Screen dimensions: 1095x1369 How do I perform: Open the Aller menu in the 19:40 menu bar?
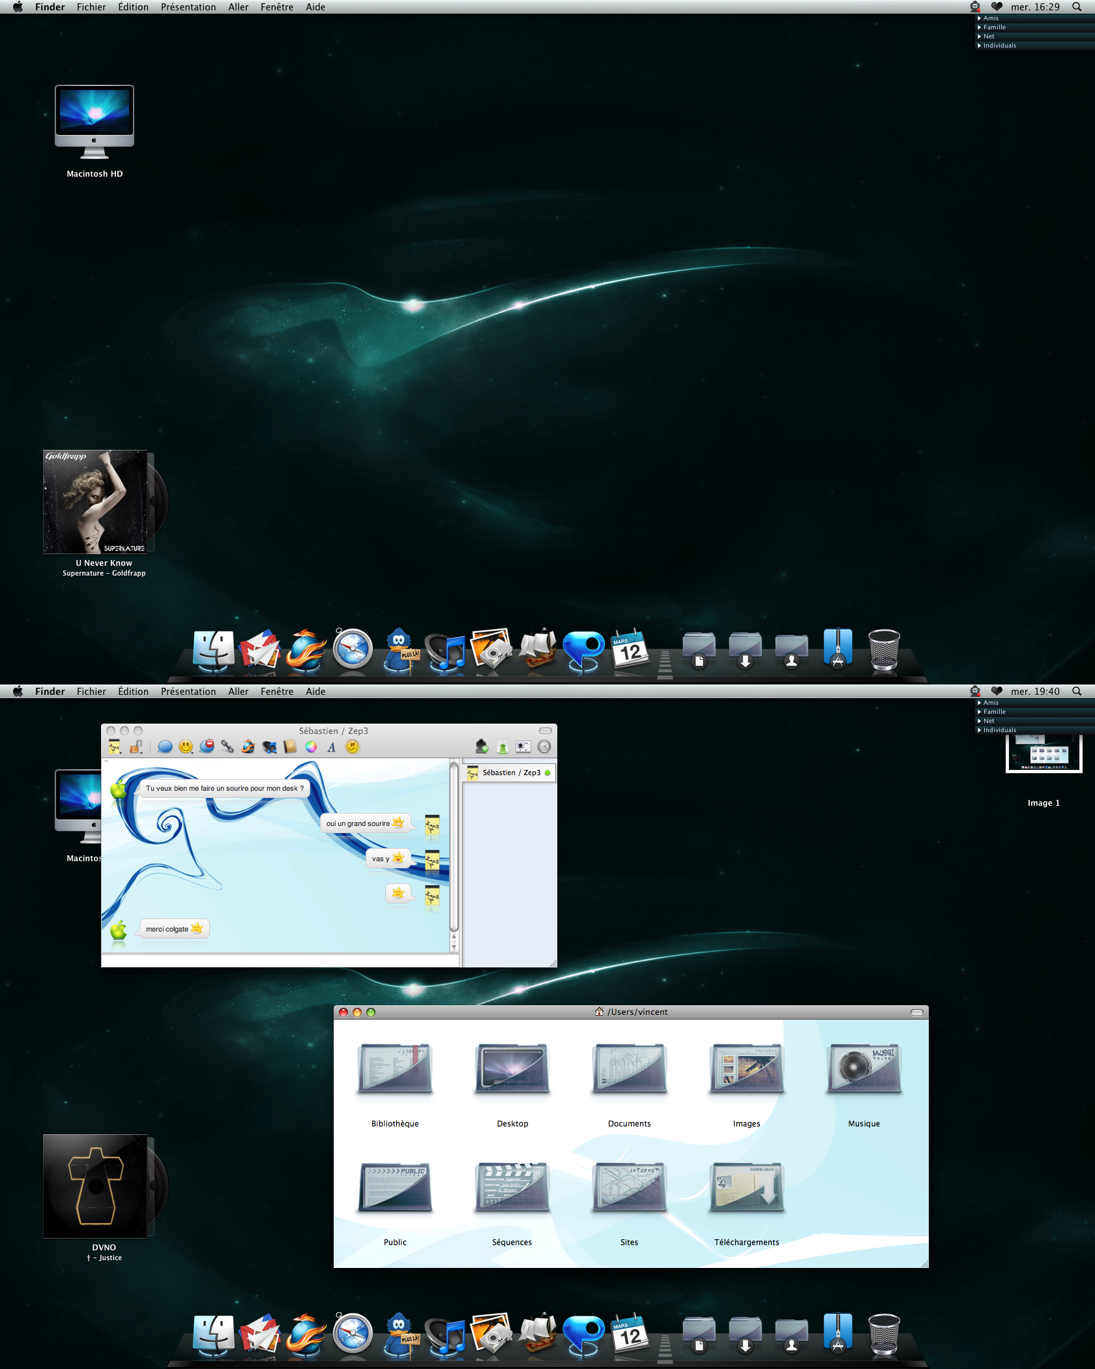click(x=239, y=692)
